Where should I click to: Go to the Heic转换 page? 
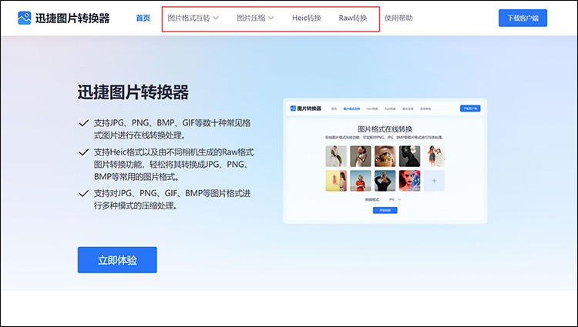click(307, 18)
